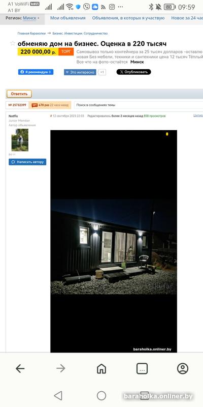Open the browser home page icon
This screenshot has height=407, width=203.
click(x=101, y=368)
